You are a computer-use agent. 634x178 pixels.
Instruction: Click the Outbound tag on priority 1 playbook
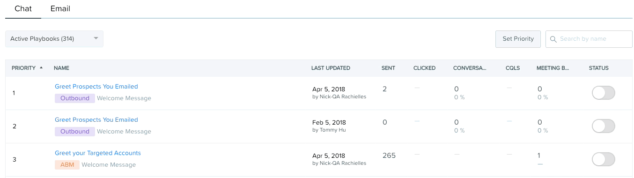(x=75, y=98)
